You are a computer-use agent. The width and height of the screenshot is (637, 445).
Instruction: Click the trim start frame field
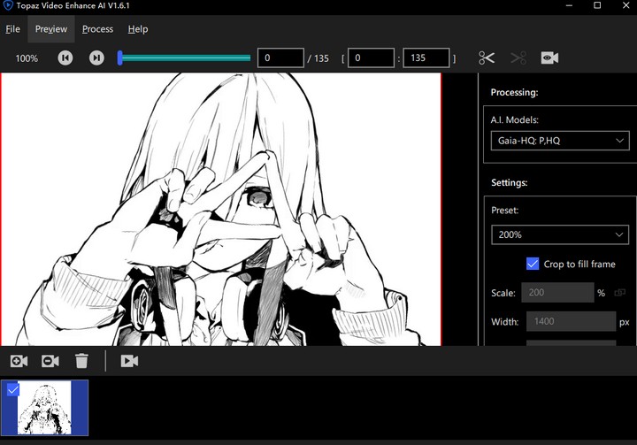(371, 58)
